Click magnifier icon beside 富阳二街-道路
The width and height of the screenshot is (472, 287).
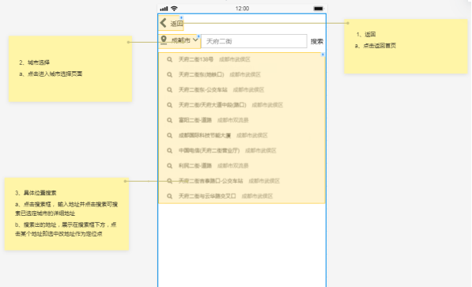(x=170, y=120)
